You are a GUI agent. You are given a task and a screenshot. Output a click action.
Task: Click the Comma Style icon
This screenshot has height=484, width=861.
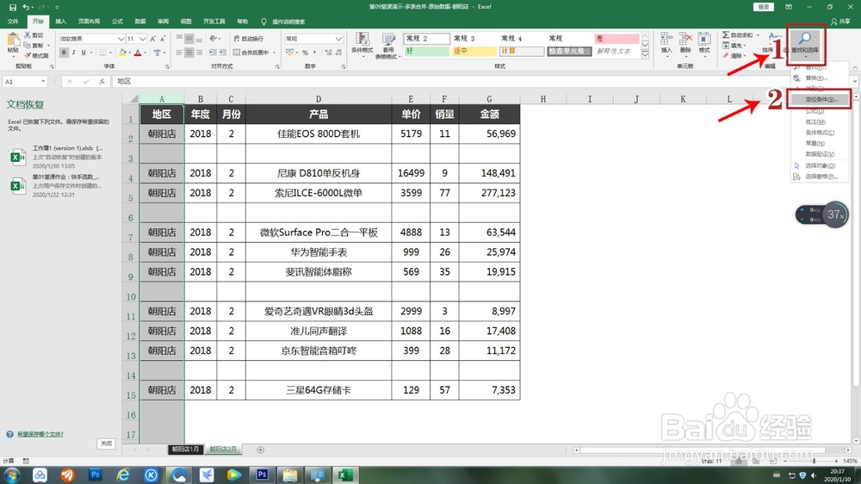pyautogui.click(x=315, y=53)
